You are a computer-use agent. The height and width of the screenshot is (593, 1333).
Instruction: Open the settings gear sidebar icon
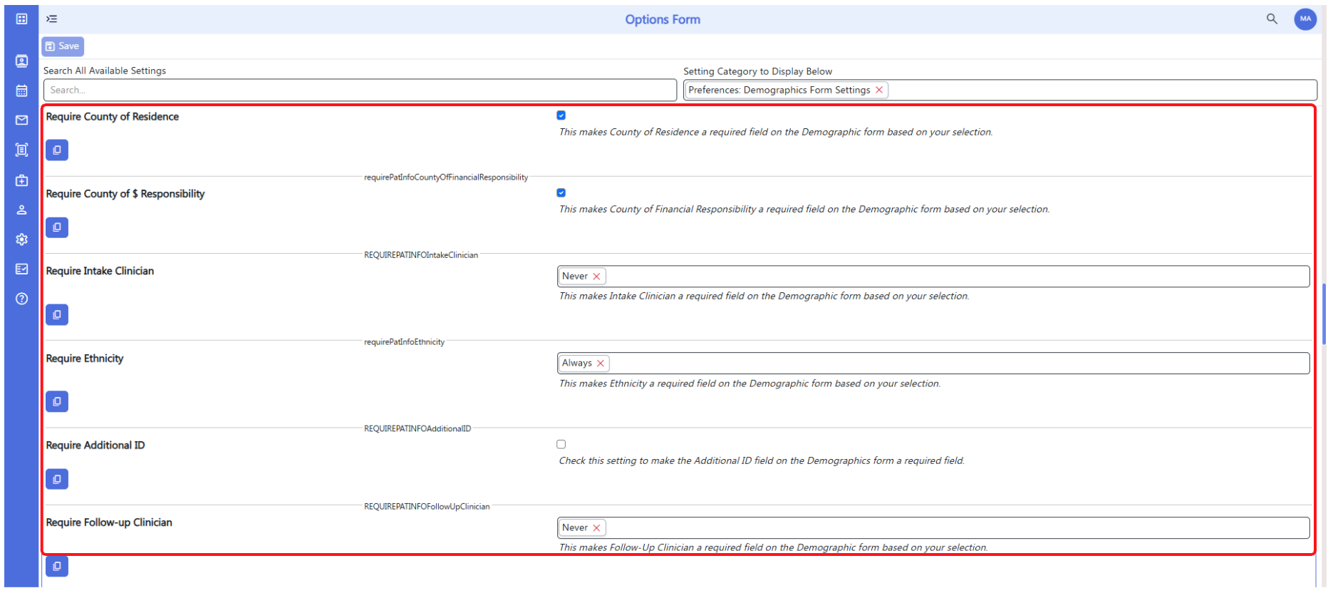click(x=21, y=239)
